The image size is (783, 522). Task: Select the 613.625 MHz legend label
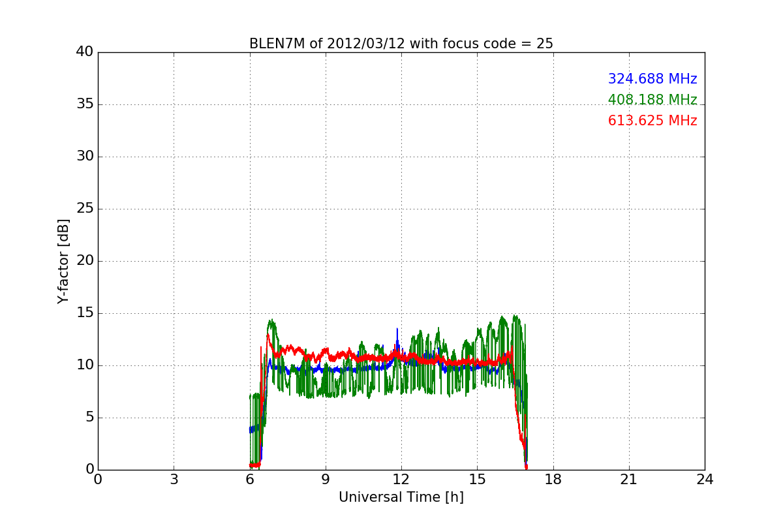click(652, 121)
